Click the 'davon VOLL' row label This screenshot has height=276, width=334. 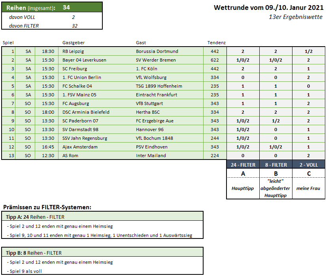[22, 17]
